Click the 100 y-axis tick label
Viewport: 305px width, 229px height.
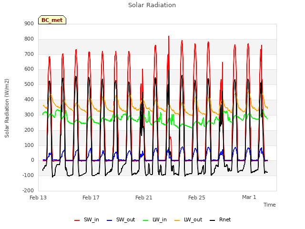point(29,145)
